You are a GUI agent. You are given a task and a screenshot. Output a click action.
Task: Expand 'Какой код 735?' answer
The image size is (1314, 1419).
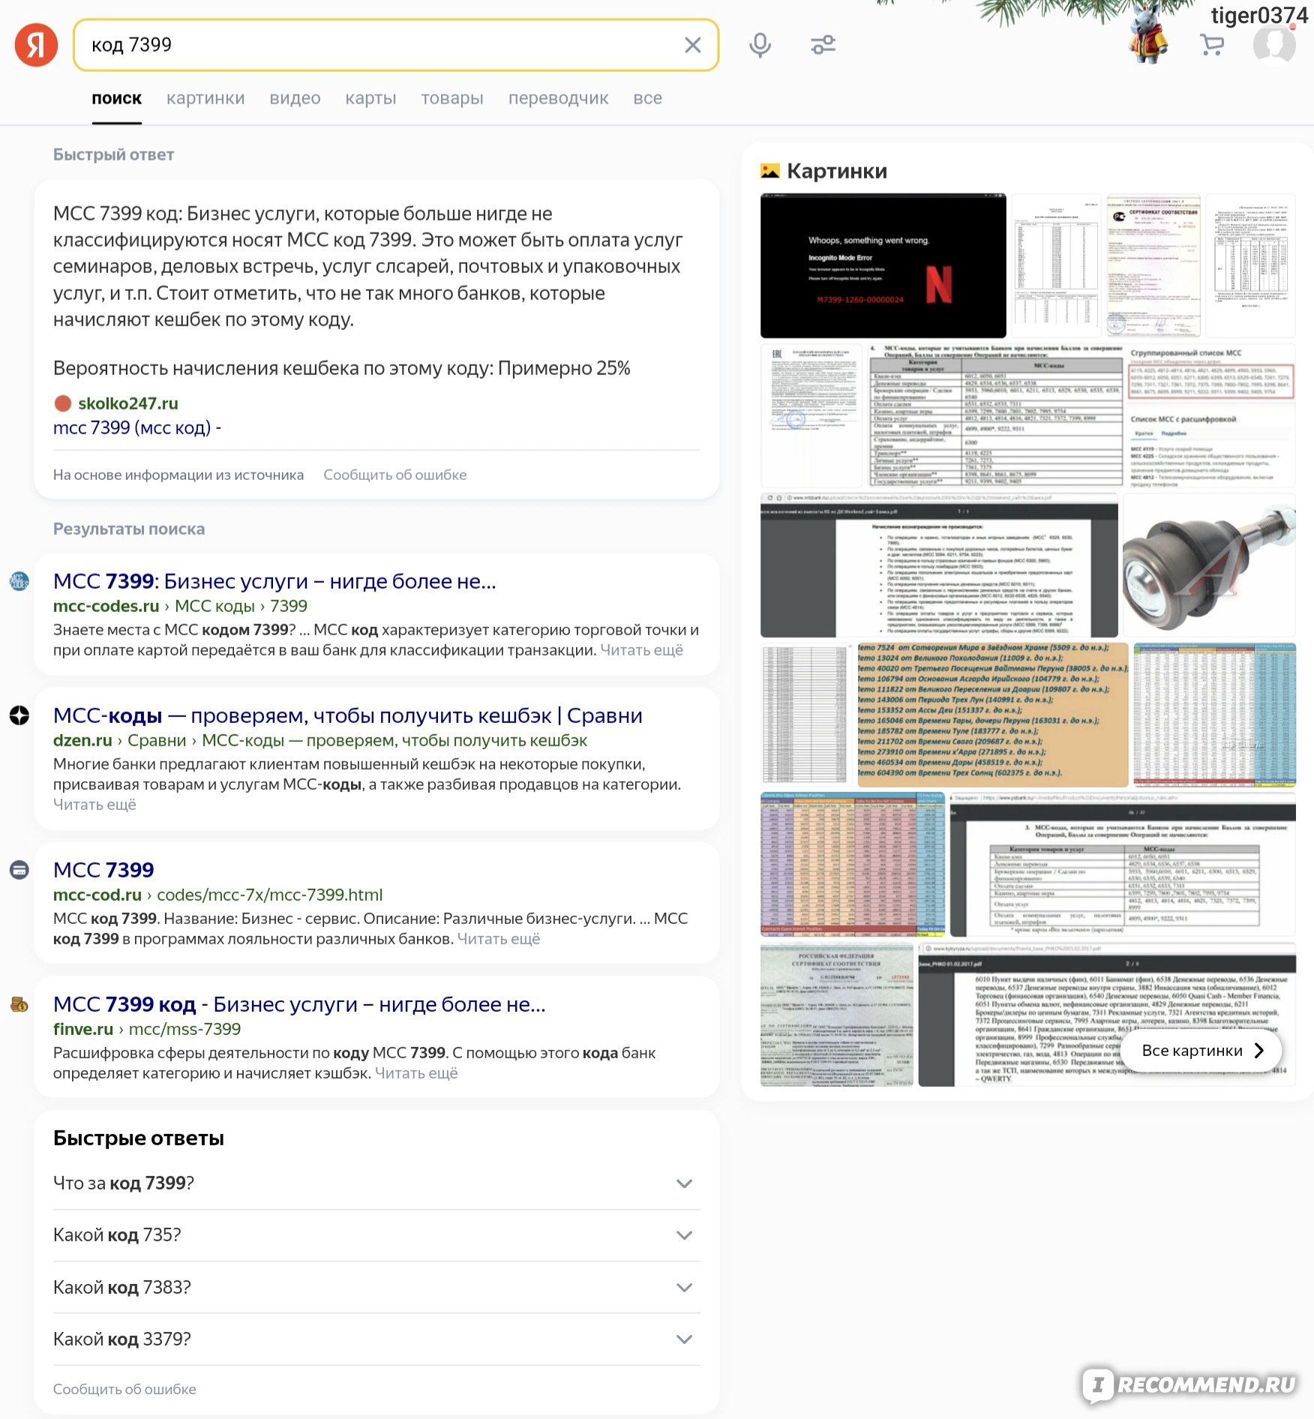point(376,1235)
